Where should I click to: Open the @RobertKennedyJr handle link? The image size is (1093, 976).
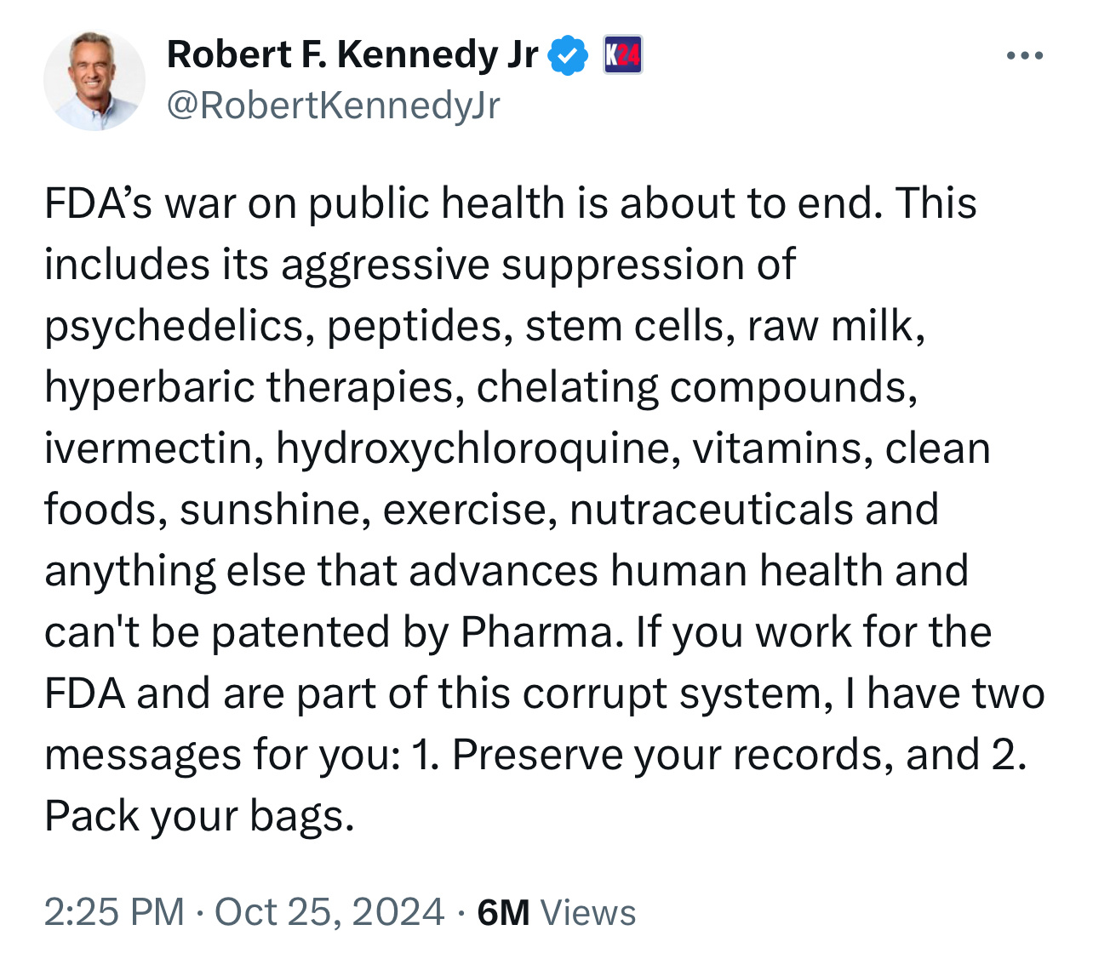pyautogui.click(x=334, y=105)
